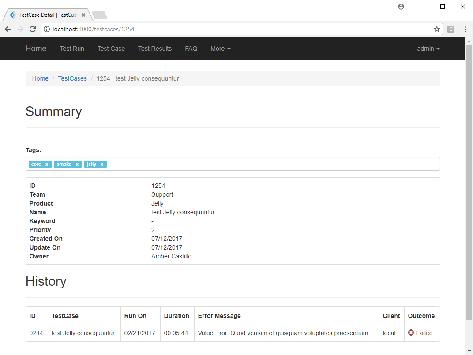The width and height of the screenshot is (473, 355).
Task: Click inside the Tags input box
Action: (x=233, y=164)
